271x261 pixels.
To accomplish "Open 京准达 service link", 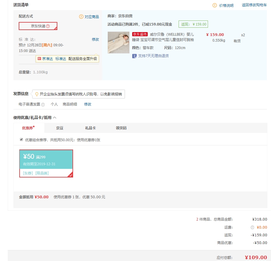I will point(48,59).
